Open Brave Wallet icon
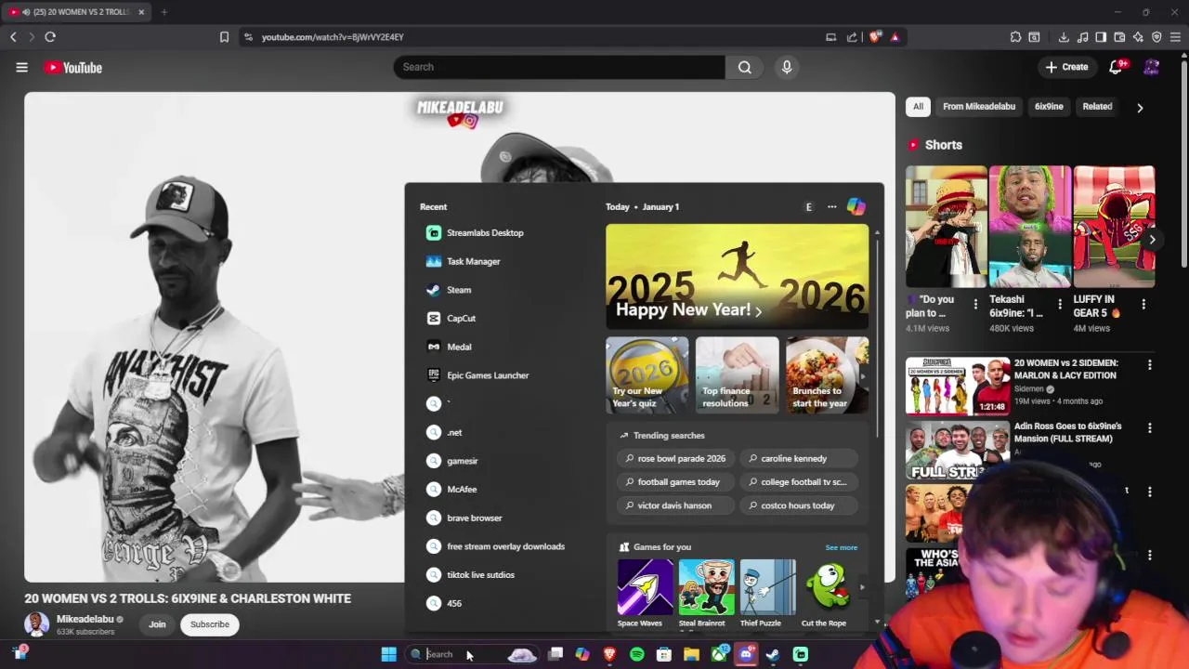Viewport: 1189px width, 669px height. click(1119, 37)
